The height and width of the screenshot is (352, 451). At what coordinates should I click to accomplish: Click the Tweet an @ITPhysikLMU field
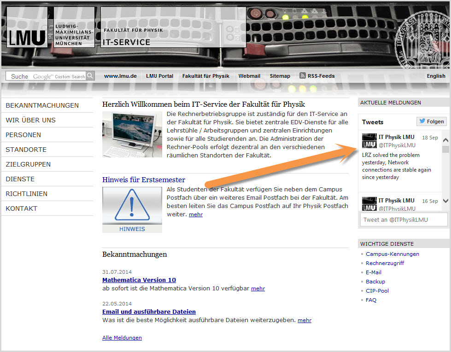pos(404,220)
